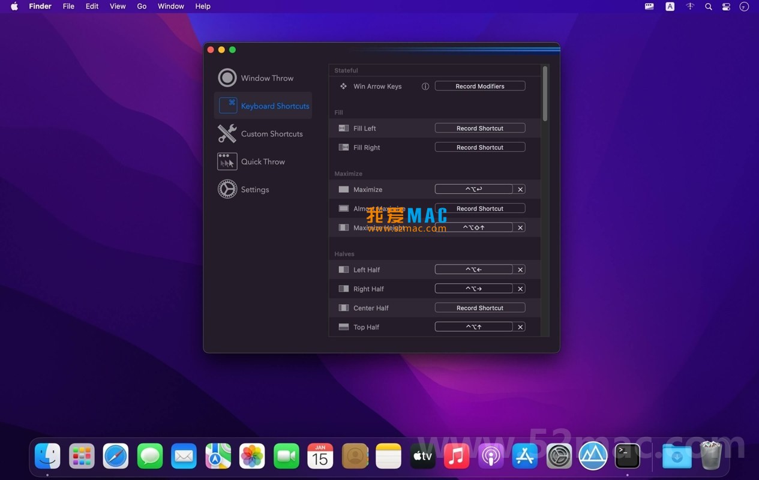This screenshot has height=480, width=759.
Task: Select the Keyboard Shortcuts sidebar item
Action: coord(263,106)
